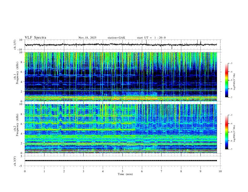Click the "2" kHz tick of ch.1 spectrogram
The image size is (248, 192).
tap(22, 91)
